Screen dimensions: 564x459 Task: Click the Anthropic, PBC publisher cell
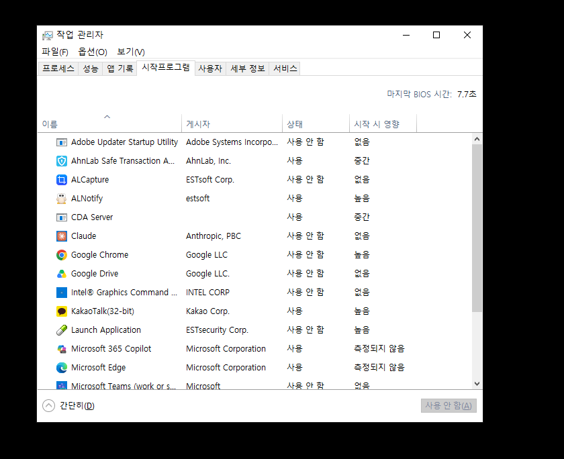pos(214,236)
